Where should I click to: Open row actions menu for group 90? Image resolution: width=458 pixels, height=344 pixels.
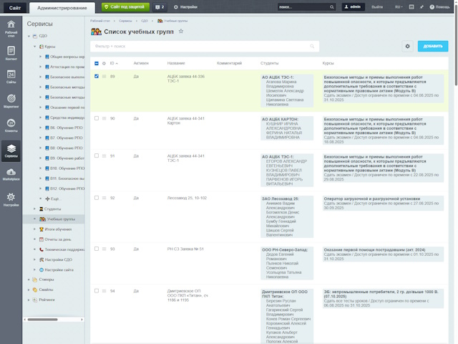104,118
